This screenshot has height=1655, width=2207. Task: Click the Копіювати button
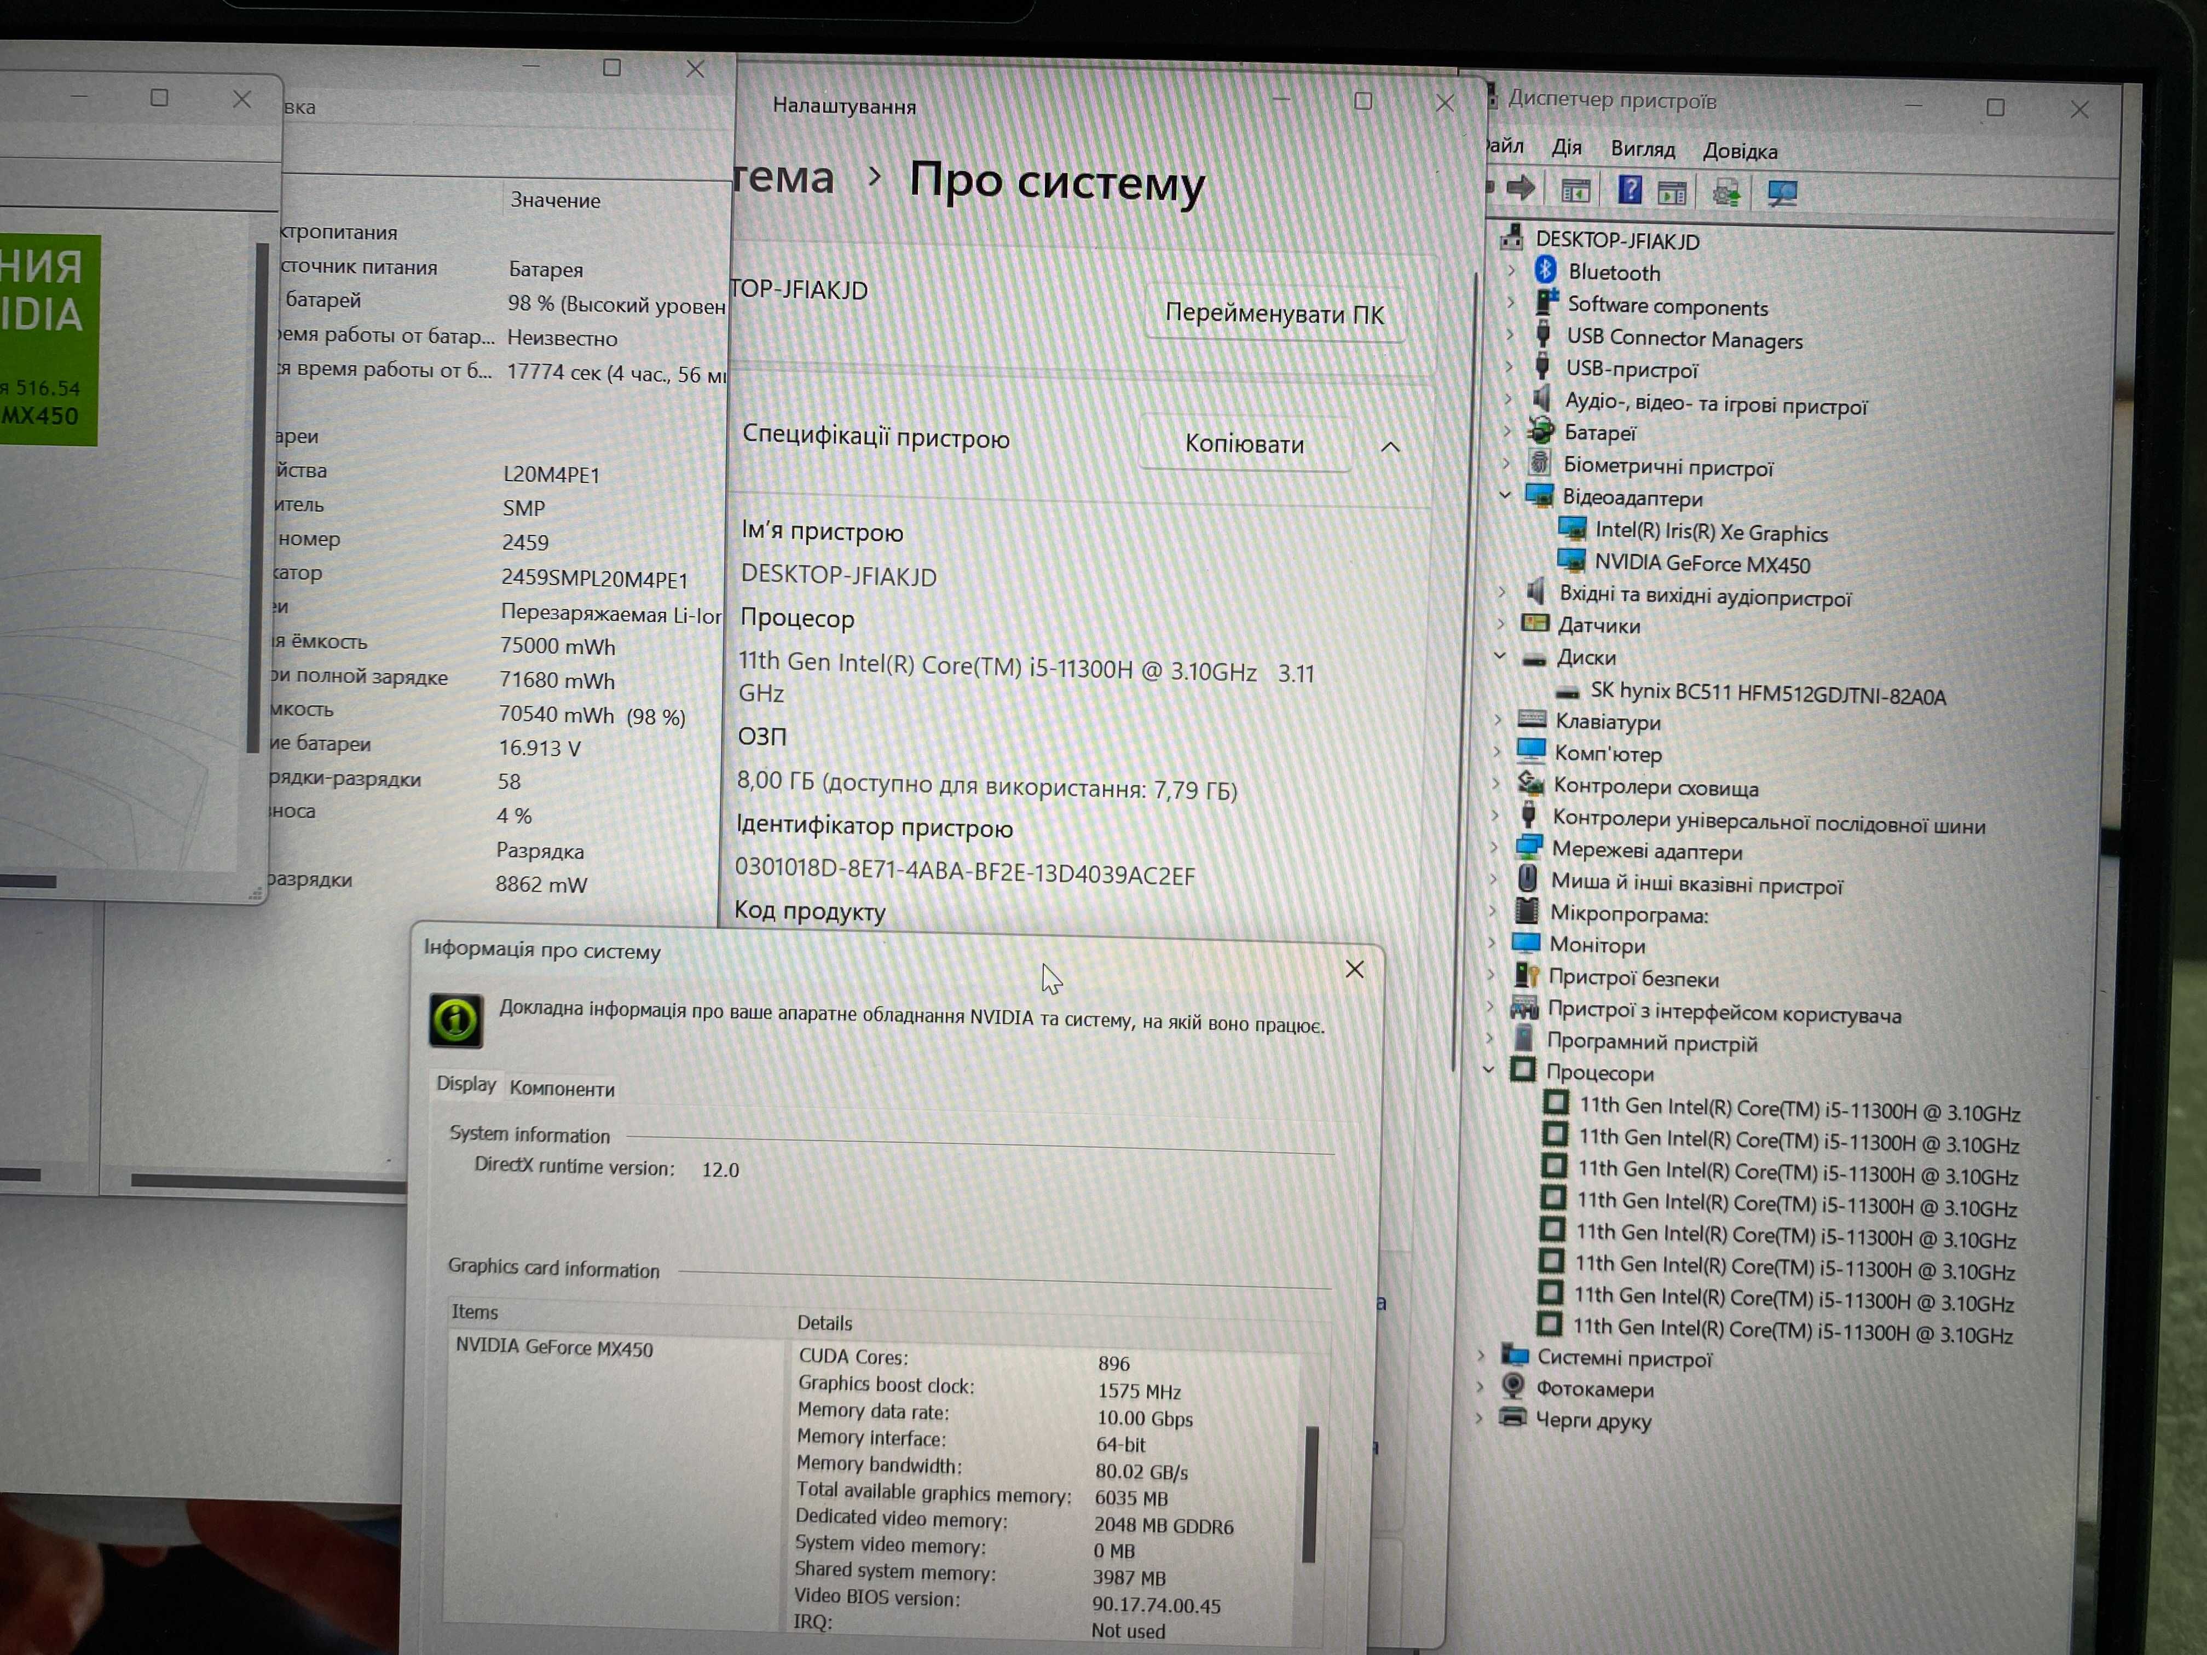coord(1244,444)
